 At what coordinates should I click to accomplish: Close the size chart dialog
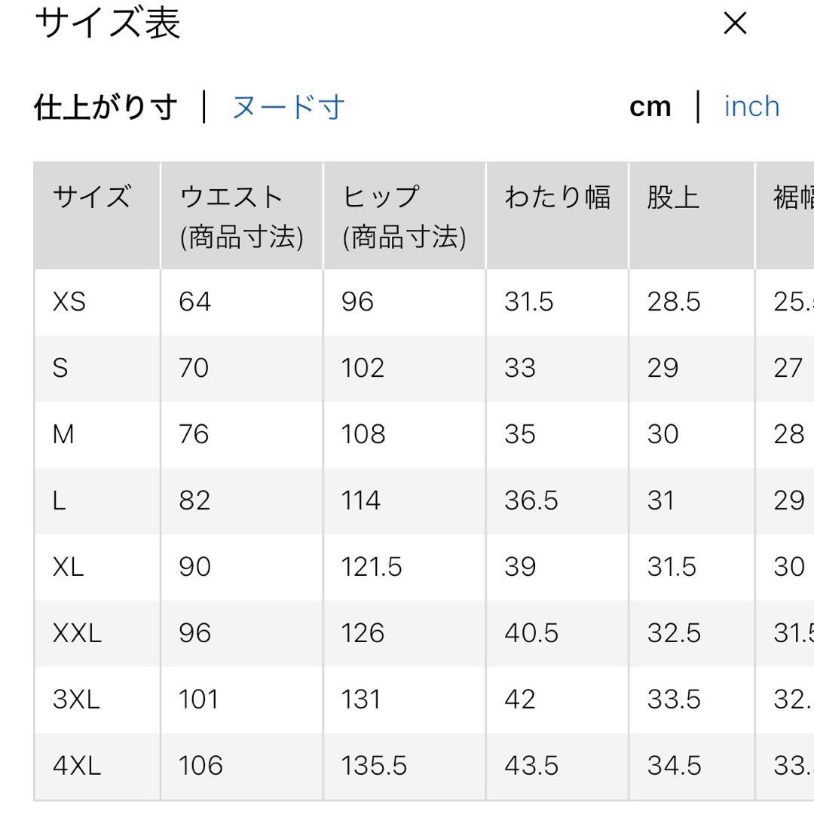735,23
